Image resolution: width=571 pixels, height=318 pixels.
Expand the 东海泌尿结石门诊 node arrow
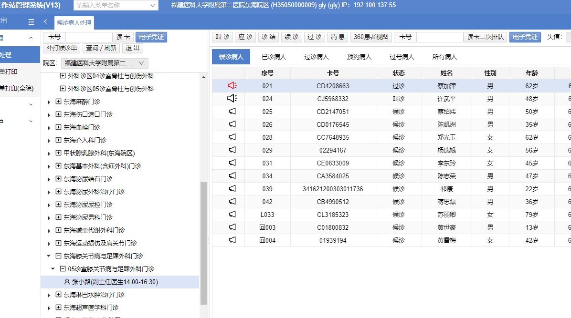[49, 179]
